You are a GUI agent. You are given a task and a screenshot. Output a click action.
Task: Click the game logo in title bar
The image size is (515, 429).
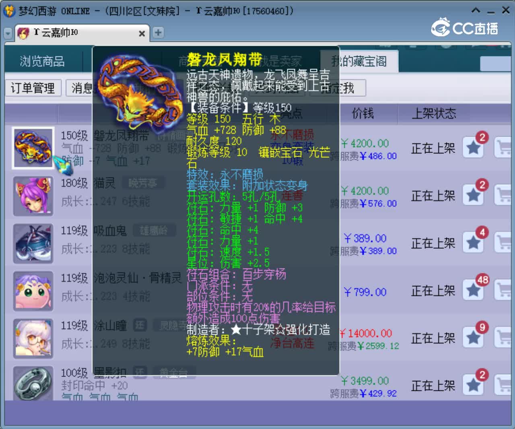pos(9,10)
